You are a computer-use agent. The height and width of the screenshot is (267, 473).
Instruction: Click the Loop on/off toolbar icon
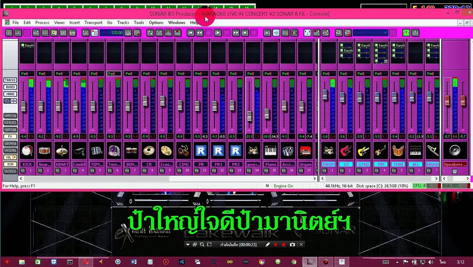tap(150, 33)
